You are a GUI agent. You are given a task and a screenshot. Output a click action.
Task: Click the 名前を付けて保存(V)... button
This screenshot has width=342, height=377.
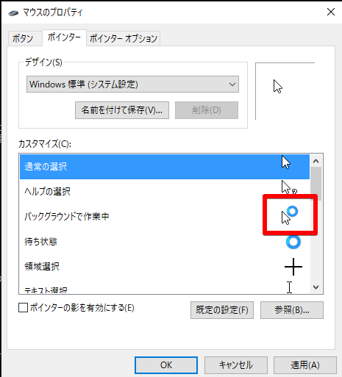tap(122, 110)
